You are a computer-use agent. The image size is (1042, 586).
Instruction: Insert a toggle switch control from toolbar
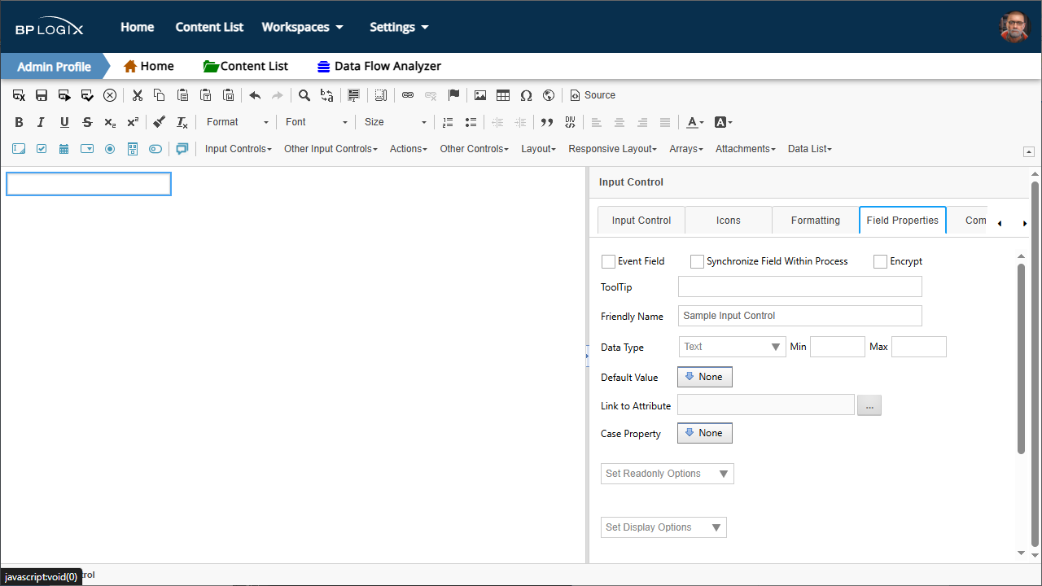[x=155, y=149]
